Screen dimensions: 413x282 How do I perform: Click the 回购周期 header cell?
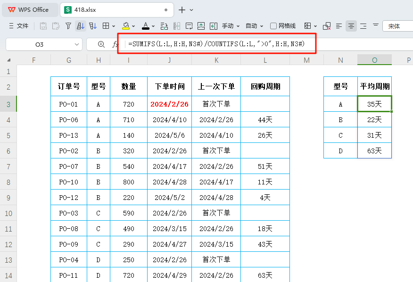click(265, 86)
